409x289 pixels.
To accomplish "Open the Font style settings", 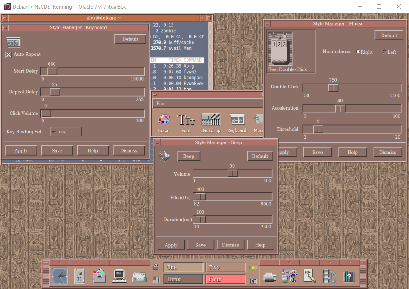I will (186, 120).
